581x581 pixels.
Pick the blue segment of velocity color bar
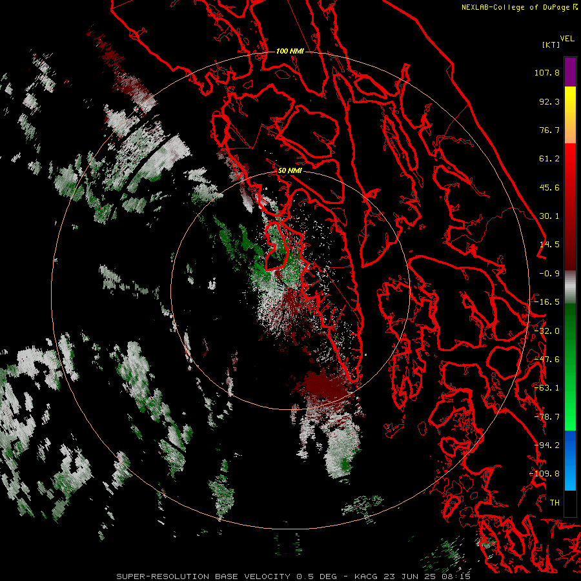[x=570, y=460]
